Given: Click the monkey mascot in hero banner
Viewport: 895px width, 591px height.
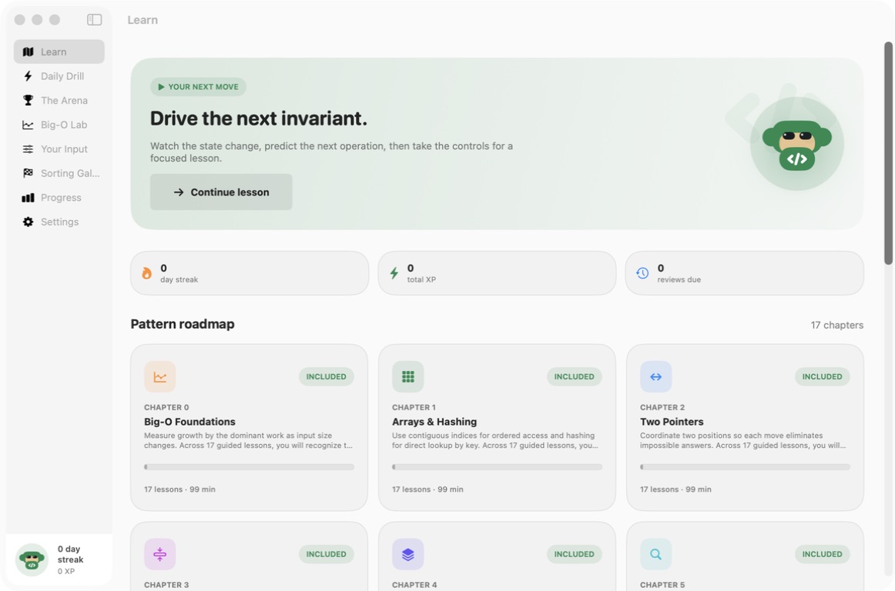Looking at the screenshot, I should click(x=797, y=144).
